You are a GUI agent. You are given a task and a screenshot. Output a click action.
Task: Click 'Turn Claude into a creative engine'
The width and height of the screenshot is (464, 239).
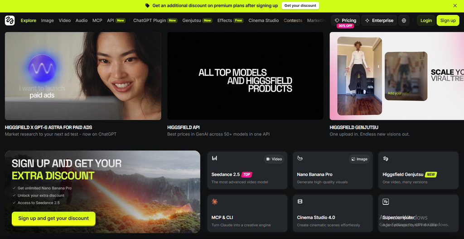[x=241, y=225]
